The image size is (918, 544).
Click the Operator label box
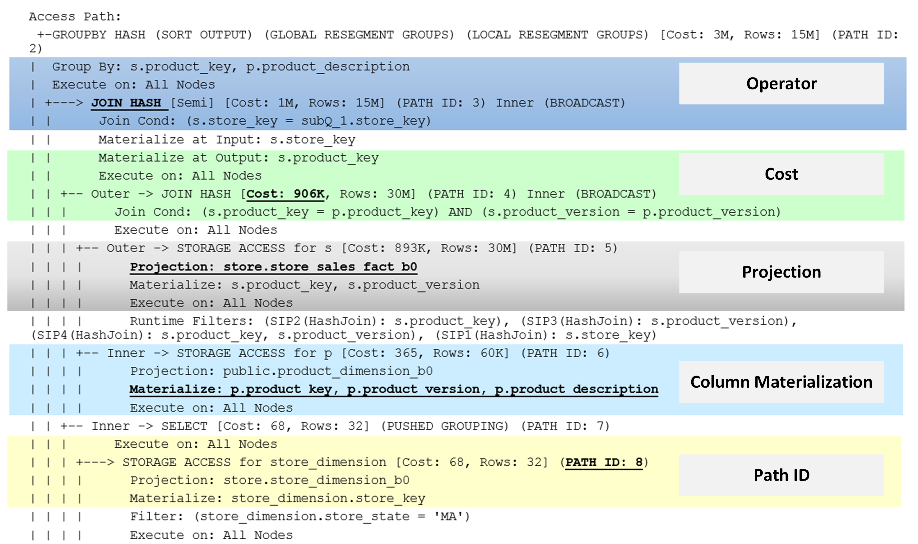coord(781,84)
